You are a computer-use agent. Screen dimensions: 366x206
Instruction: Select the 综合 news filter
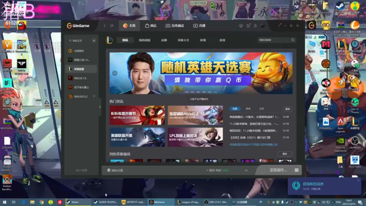(248, 108)
